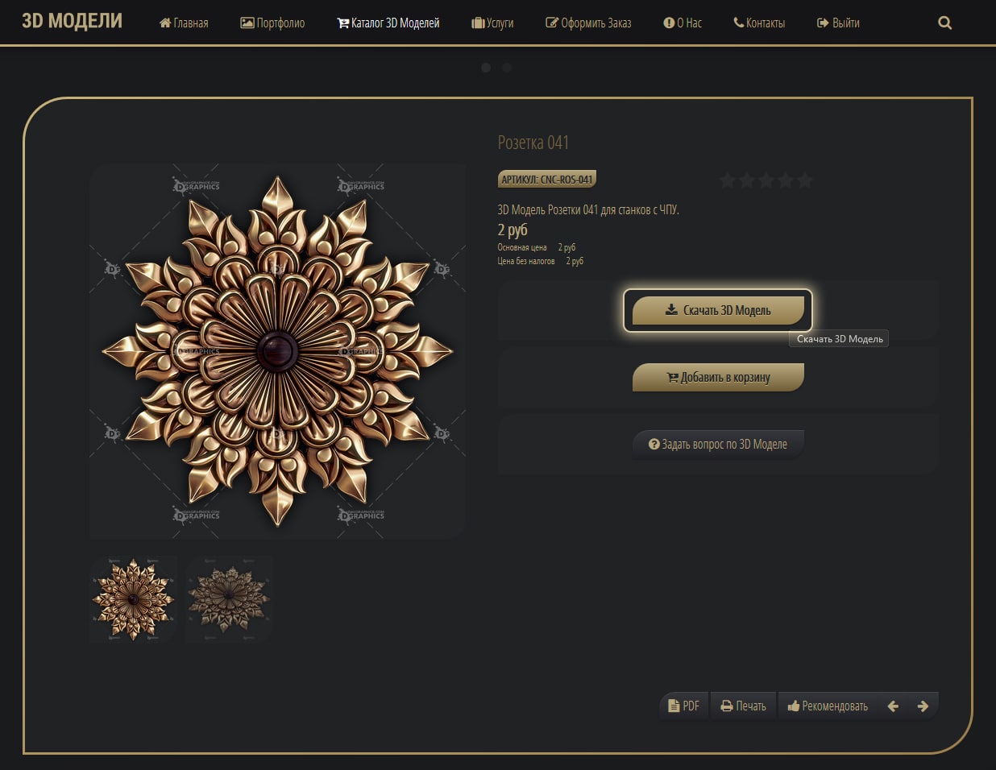Print the product page

tap(743, 706)
